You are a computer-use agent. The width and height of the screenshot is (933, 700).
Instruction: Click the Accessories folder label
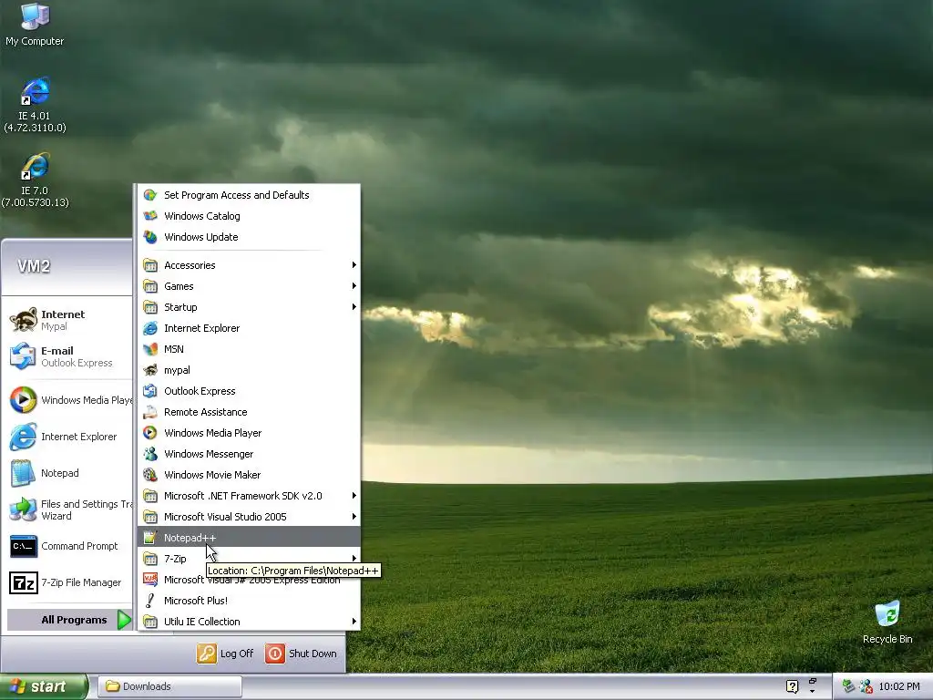[x=190, y=265]
